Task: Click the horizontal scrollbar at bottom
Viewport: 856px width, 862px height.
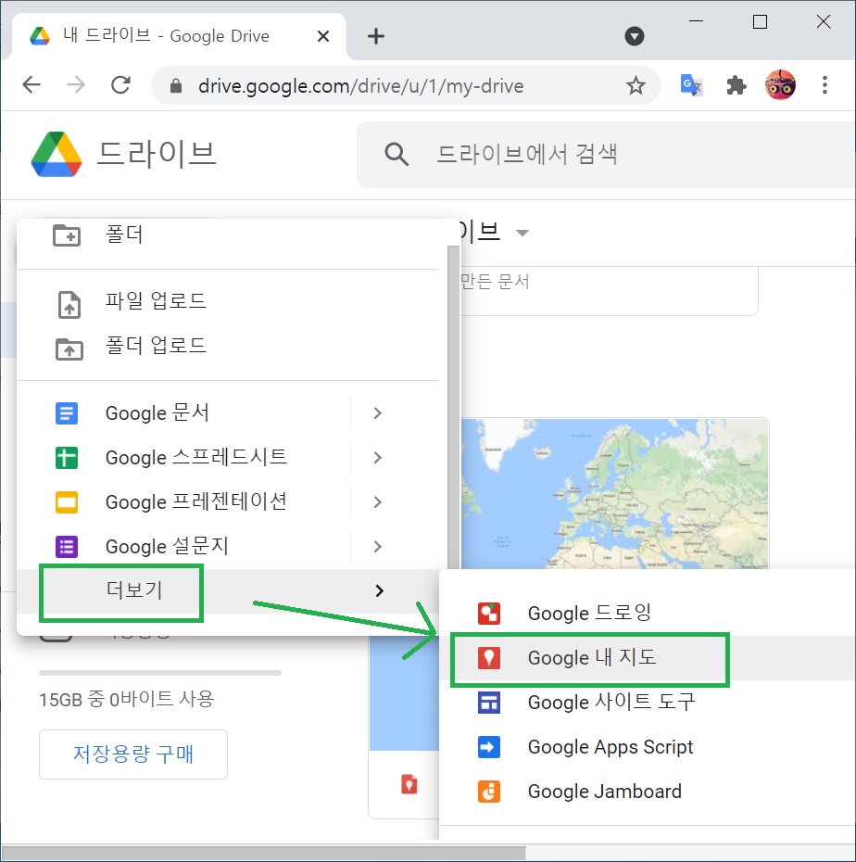Action: click(x=263, y=854)
